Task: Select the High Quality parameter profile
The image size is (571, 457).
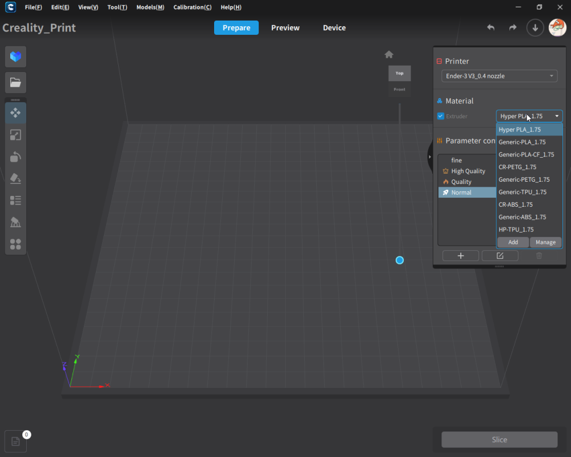Action: tap(468, 171)
